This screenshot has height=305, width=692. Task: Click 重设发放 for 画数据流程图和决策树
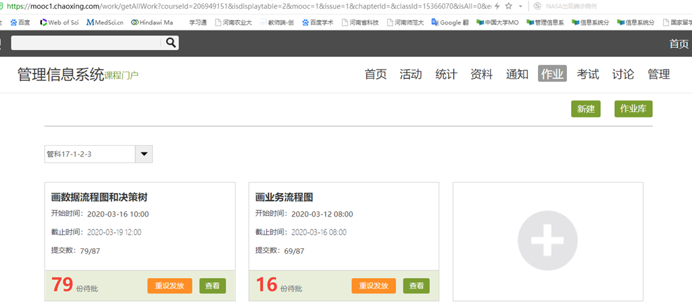click(x=170, y=285)
